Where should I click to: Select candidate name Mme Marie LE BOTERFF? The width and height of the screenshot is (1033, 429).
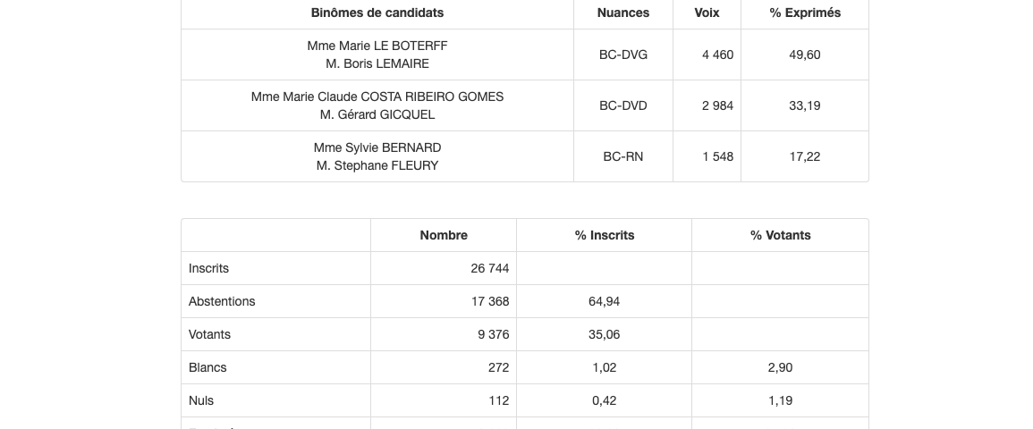[x=377, y=46]
